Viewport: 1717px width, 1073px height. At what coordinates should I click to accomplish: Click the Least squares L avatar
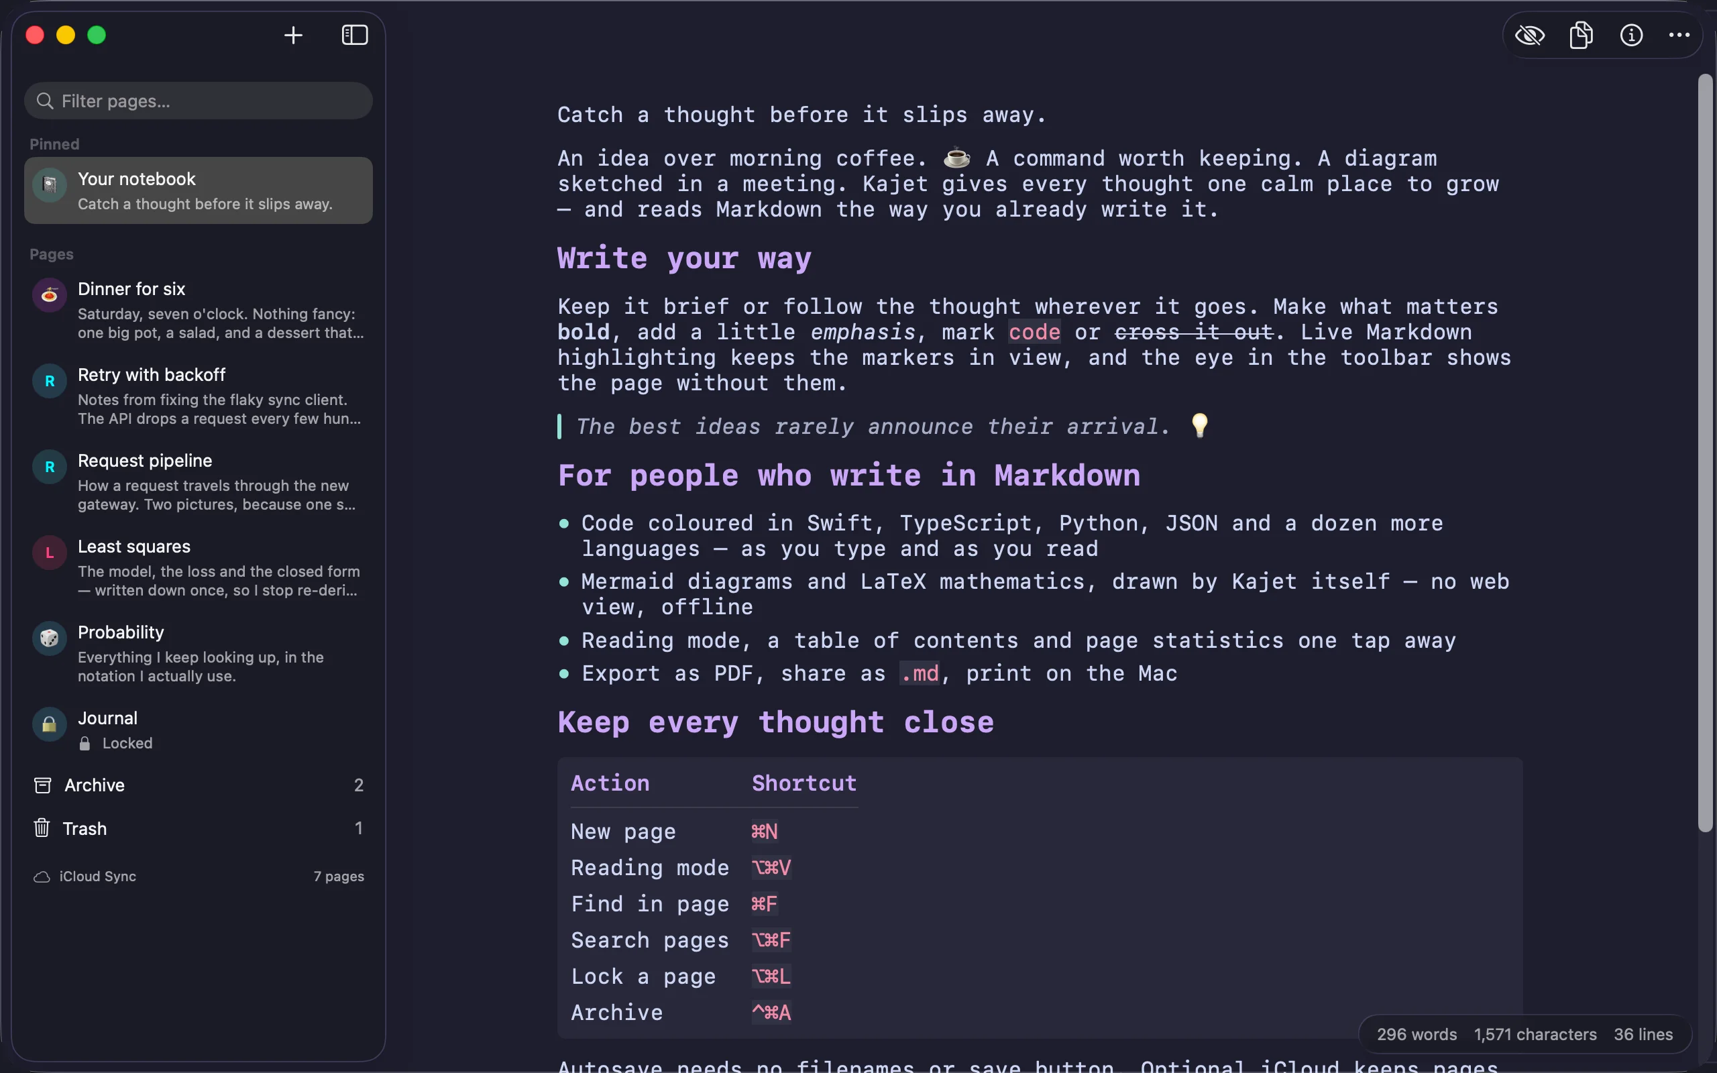[x=50, y=553]
